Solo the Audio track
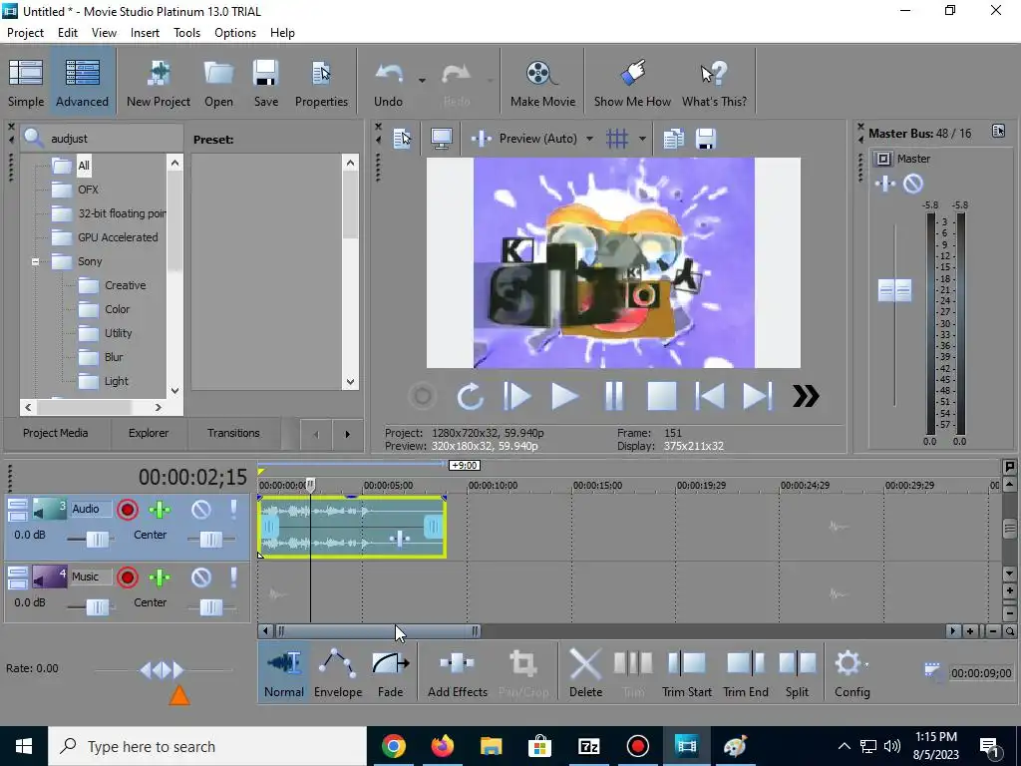This screenshot has height=766, width=1021. point(233,510)
